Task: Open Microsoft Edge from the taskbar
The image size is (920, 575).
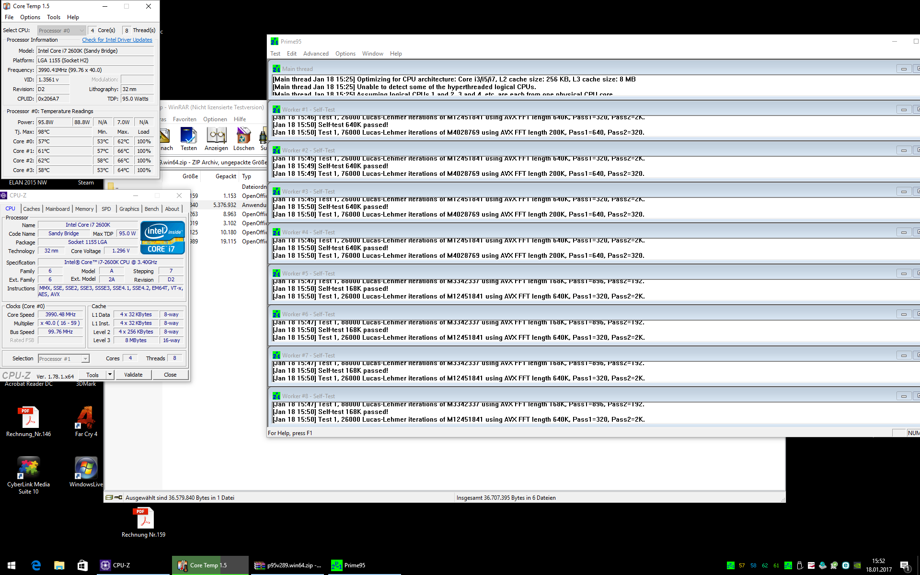Action: click(36, 565)
